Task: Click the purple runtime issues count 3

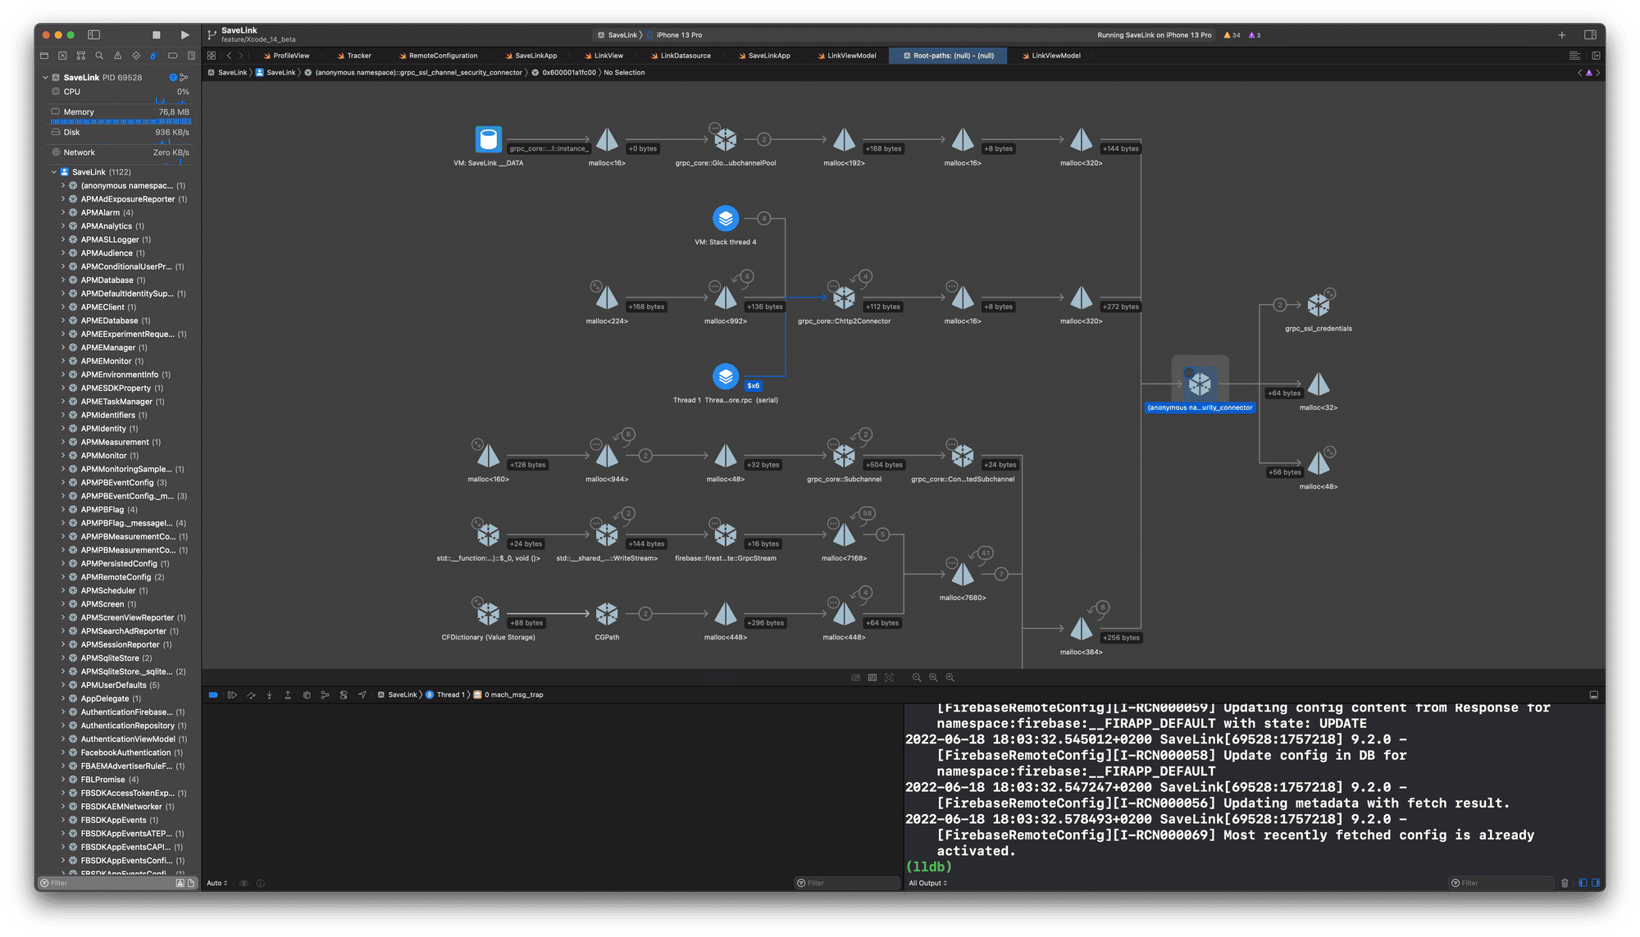Action: click(1255, 35)
